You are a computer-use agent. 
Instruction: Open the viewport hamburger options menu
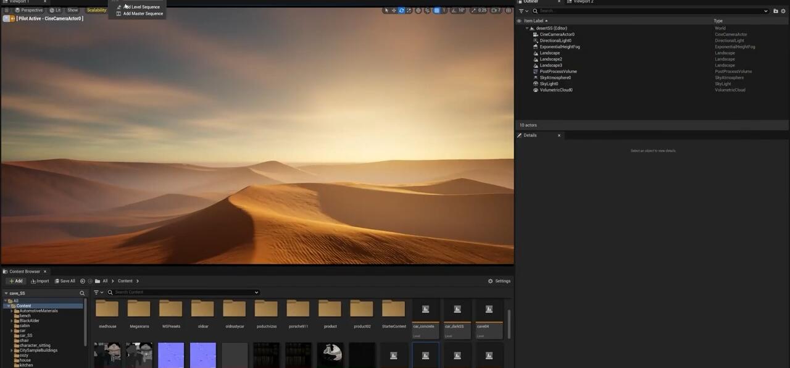point(7,10)
